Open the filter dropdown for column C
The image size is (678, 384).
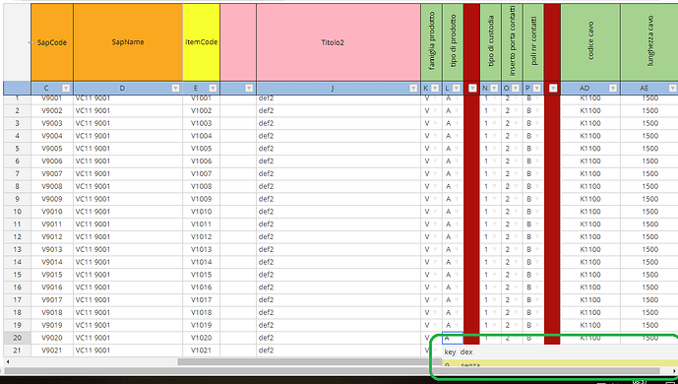point(66,89)
